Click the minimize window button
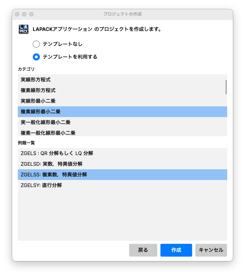 pos(24,14)
